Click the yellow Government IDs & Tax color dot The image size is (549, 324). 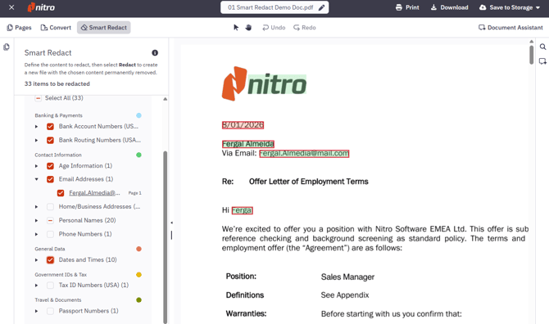138,275
